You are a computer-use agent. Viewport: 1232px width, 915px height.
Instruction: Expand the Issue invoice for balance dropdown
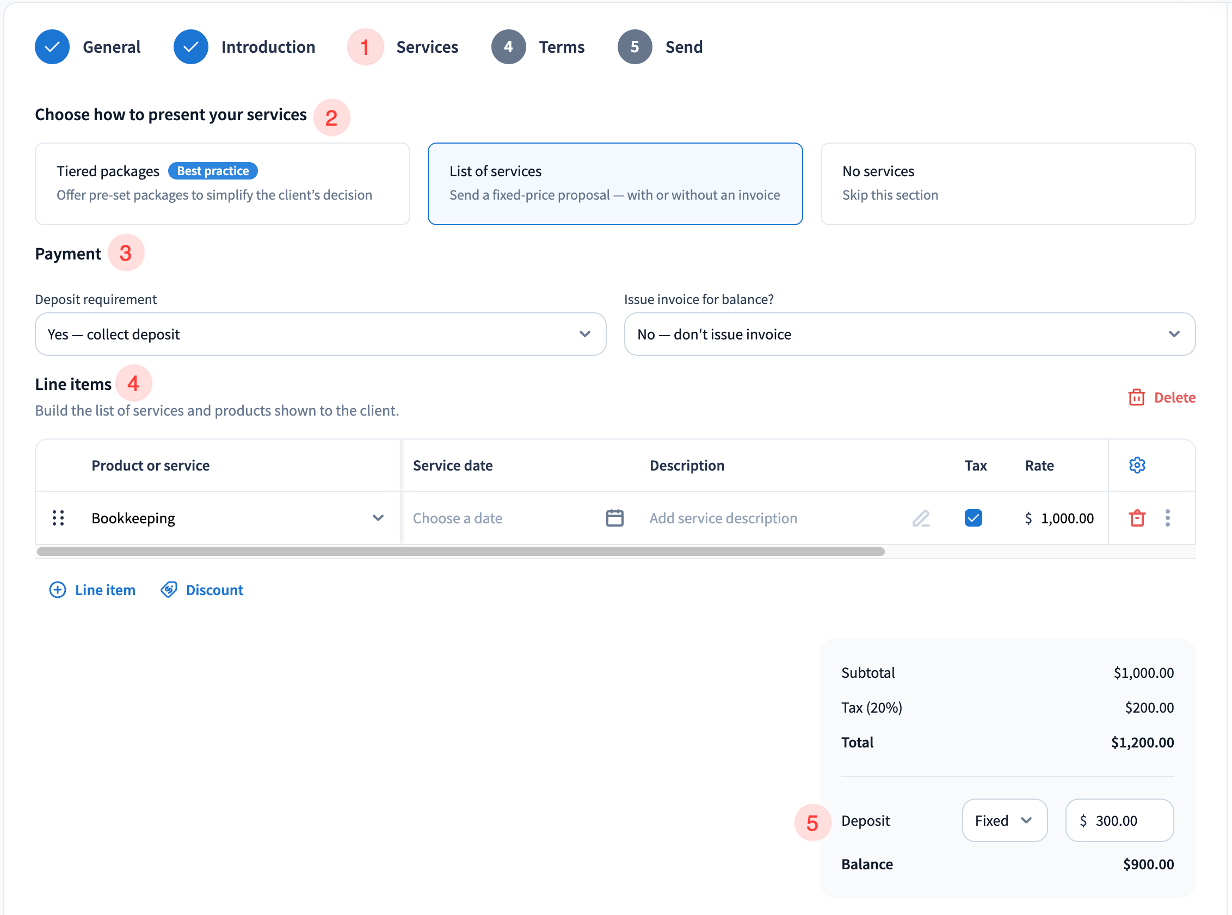910,334
